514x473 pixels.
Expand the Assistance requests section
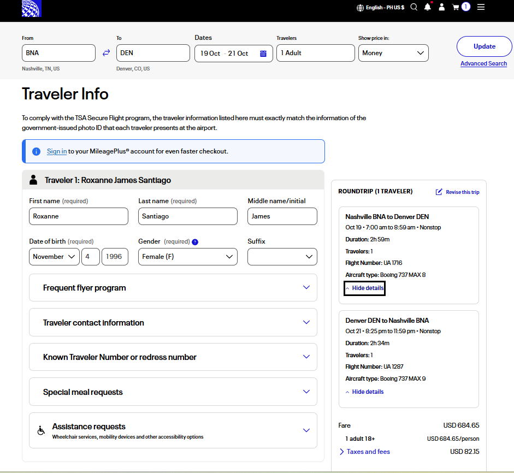pyautogui.click(x=173, y=430)
